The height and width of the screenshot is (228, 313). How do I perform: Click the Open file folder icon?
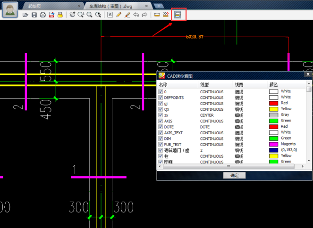25,15
